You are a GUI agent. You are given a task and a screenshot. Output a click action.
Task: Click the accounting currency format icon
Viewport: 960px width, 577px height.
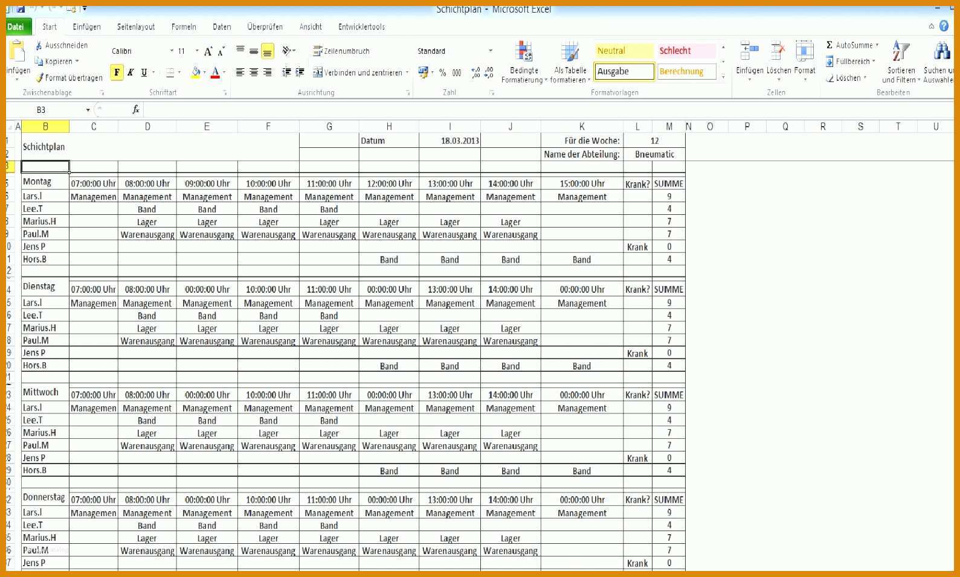423,72
